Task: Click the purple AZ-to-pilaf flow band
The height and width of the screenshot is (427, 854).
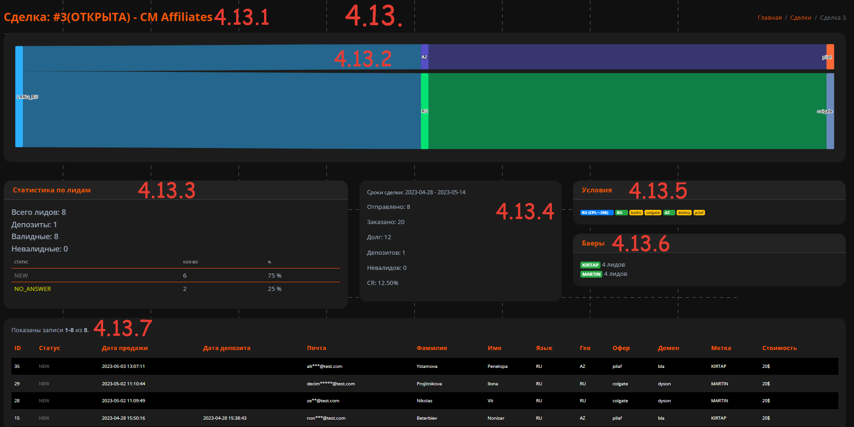Action: (627, 57)
